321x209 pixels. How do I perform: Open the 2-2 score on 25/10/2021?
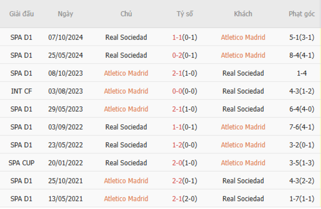coord(177,181)
